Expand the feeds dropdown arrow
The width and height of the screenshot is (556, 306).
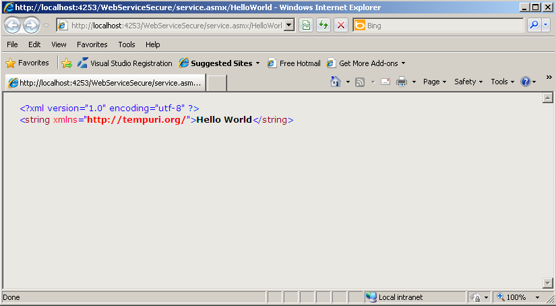point(373,82)
